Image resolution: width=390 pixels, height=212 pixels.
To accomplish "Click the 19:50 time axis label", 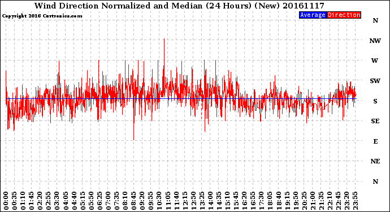I will tap(296, 201).
